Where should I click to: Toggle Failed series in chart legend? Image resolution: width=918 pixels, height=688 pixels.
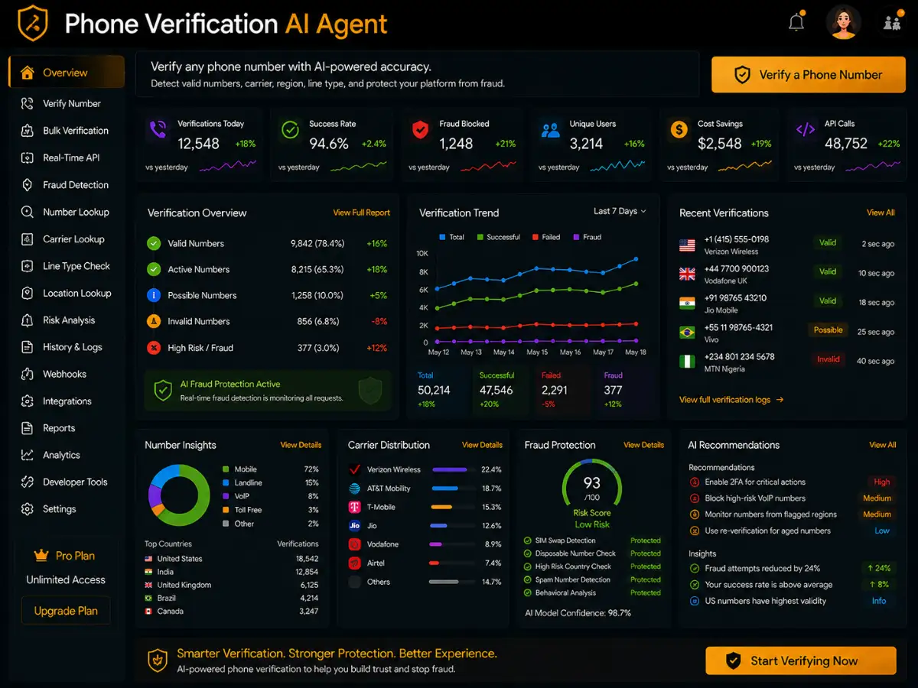click(x=546, y=237)
